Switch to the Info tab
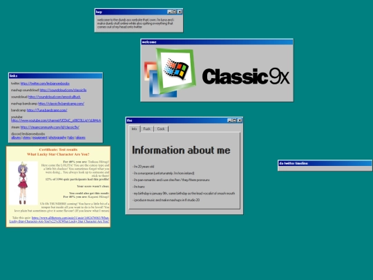The image size is (373, 280). click(135, 129)
